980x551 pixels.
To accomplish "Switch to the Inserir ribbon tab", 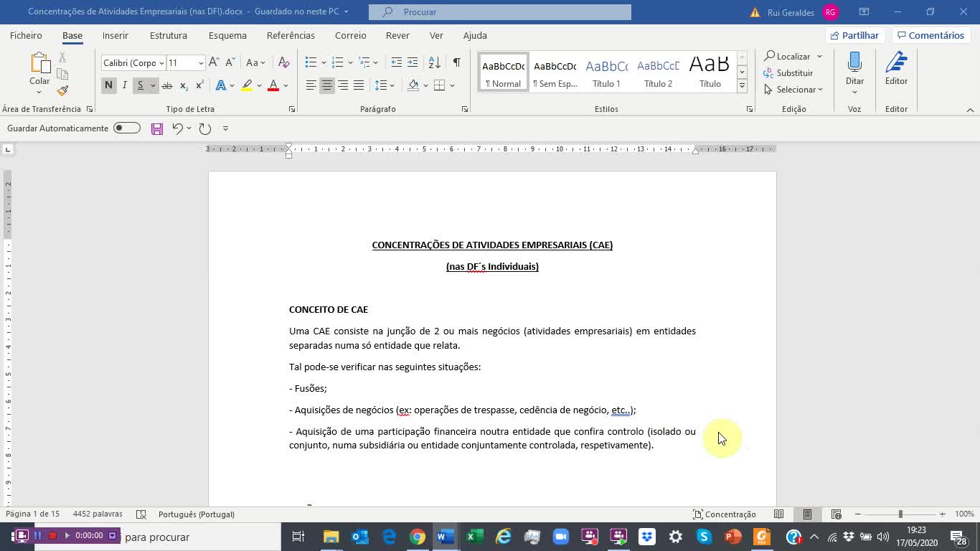I will coord(115,35).
